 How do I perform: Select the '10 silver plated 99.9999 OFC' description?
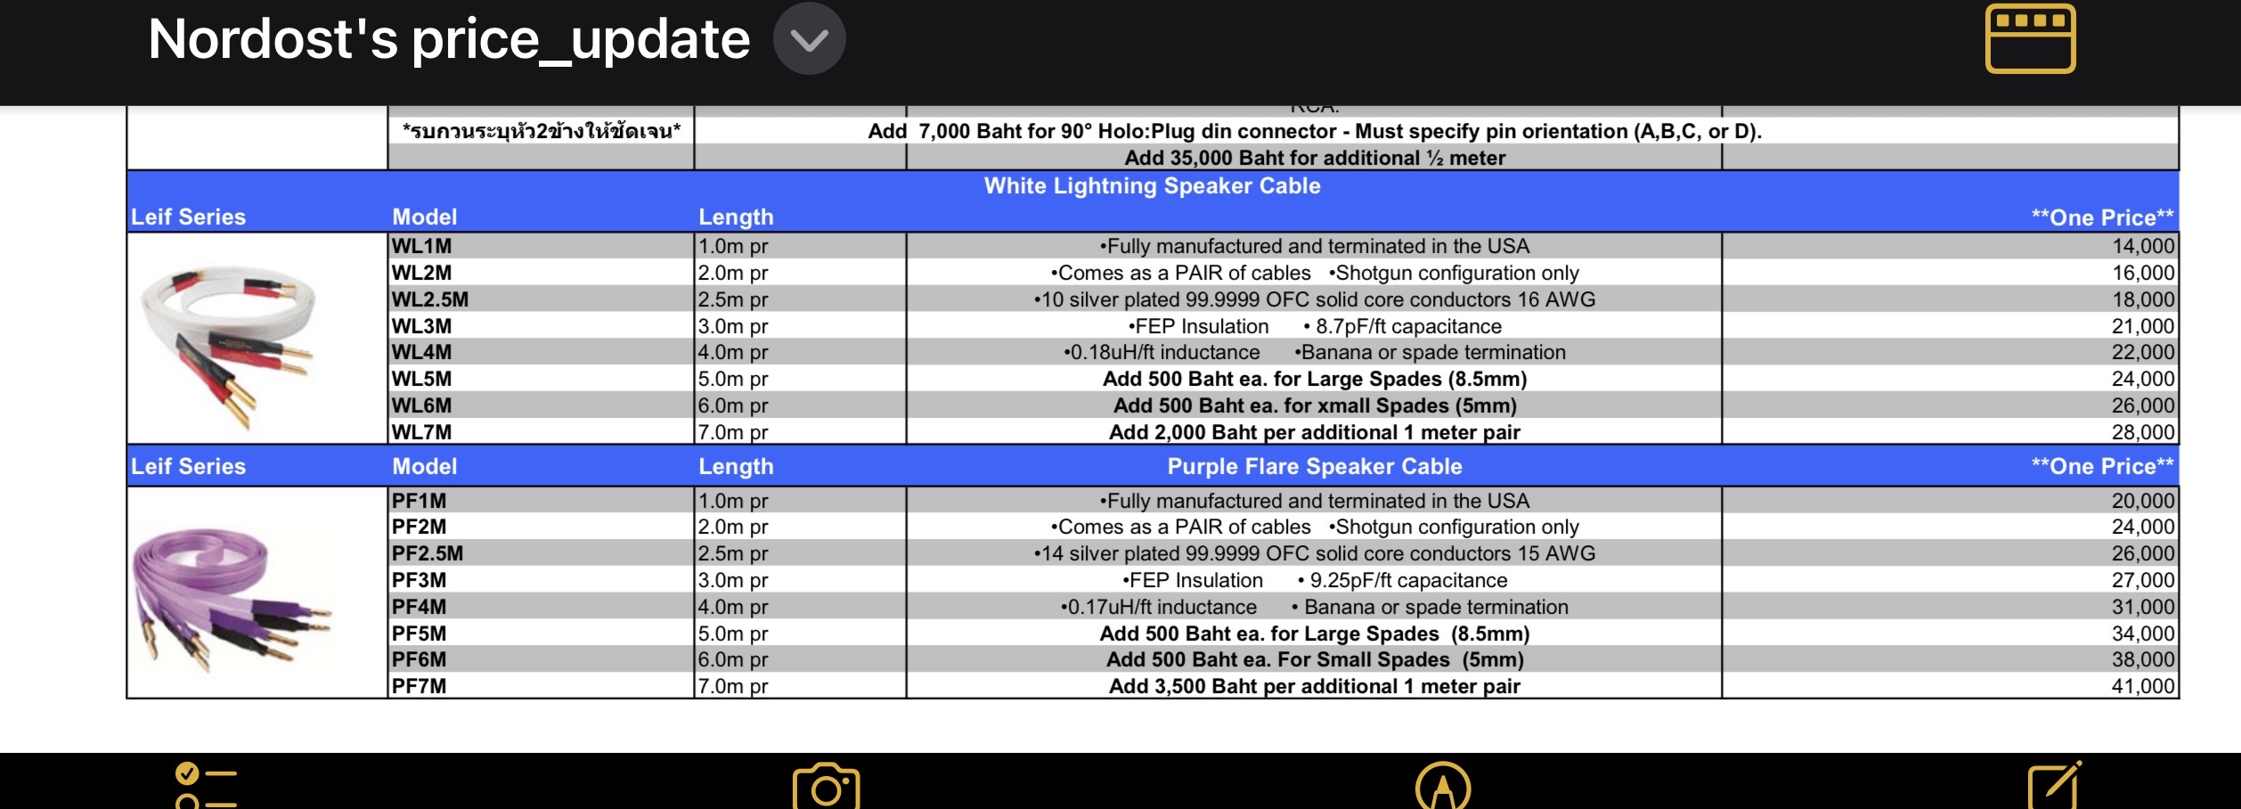click(1315, 299)
